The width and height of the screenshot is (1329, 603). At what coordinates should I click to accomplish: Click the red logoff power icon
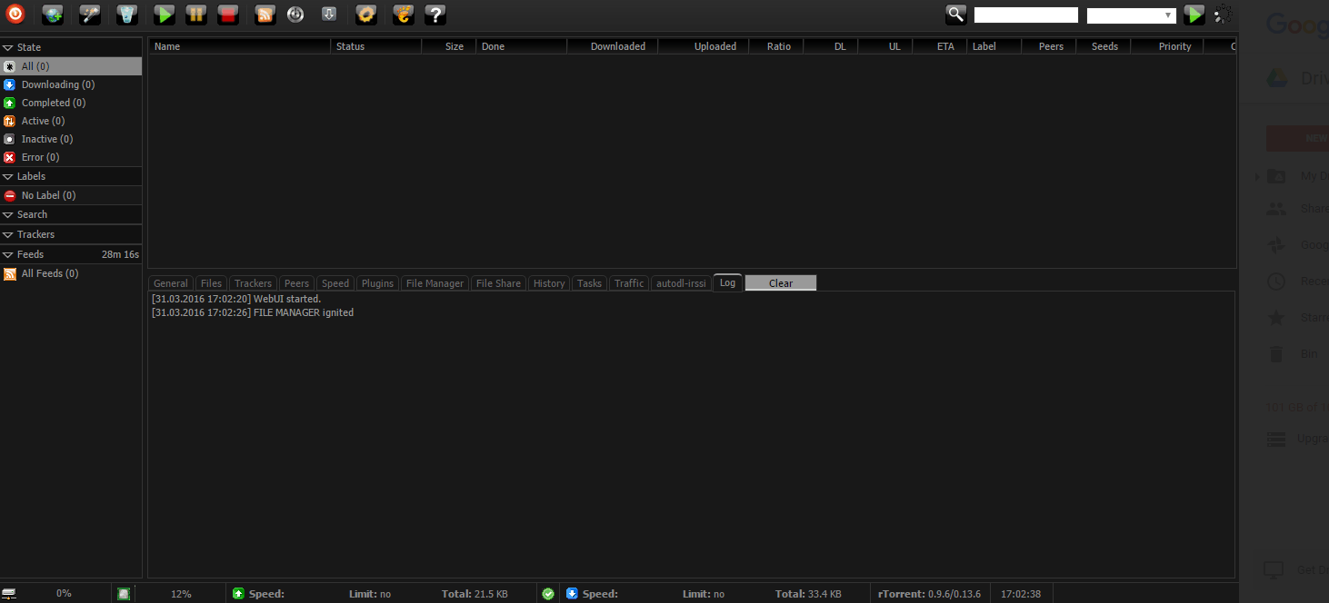[15, 14]
